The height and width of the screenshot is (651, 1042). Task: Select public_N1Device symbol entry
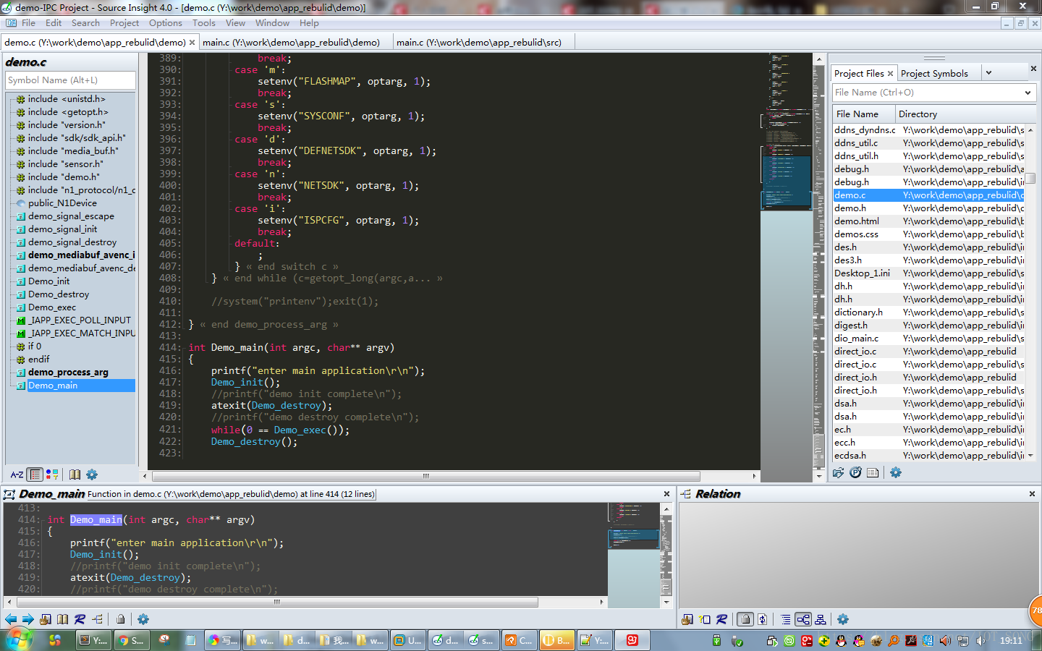[x=62, y=203]
